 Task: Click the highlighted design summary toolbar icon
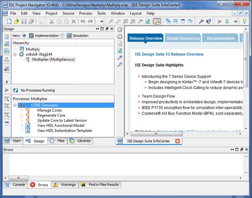(x=157, y=21)
